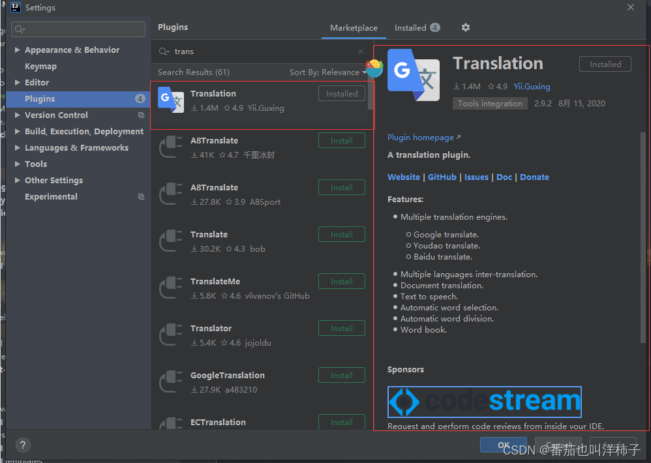
Task: Open the Donate link
Action: [534, 177]
